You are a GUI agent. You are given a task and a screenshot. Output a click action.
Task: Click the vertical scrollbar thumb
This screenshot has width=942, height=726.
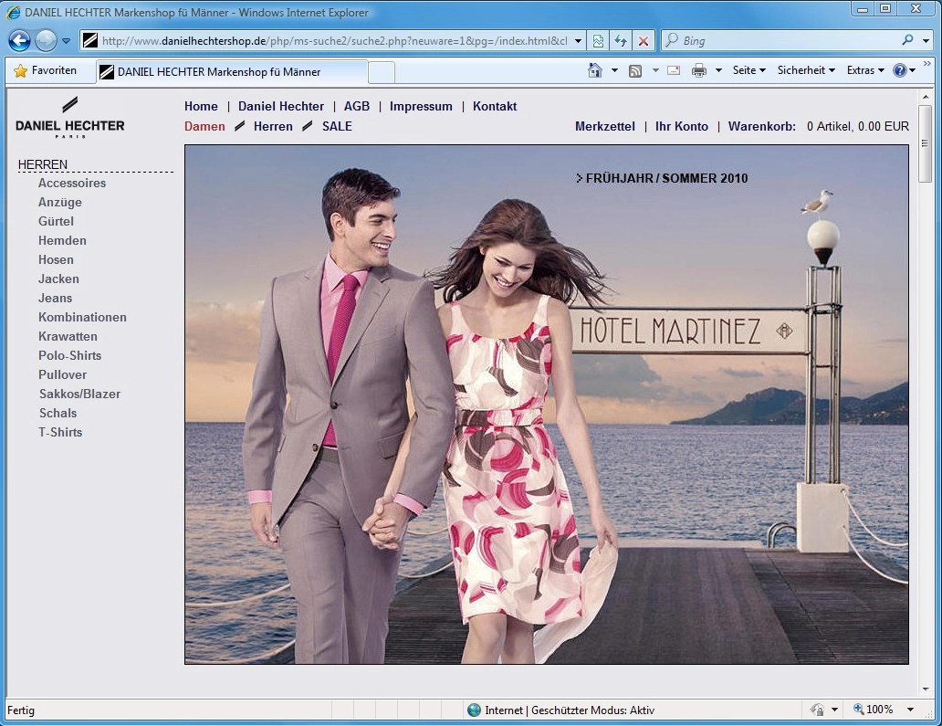click(x=925, y=143)
